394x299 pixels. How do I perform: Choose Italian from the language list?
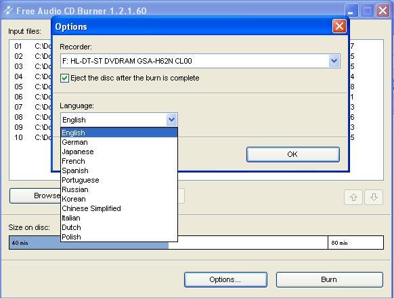(x=119, y=218)
